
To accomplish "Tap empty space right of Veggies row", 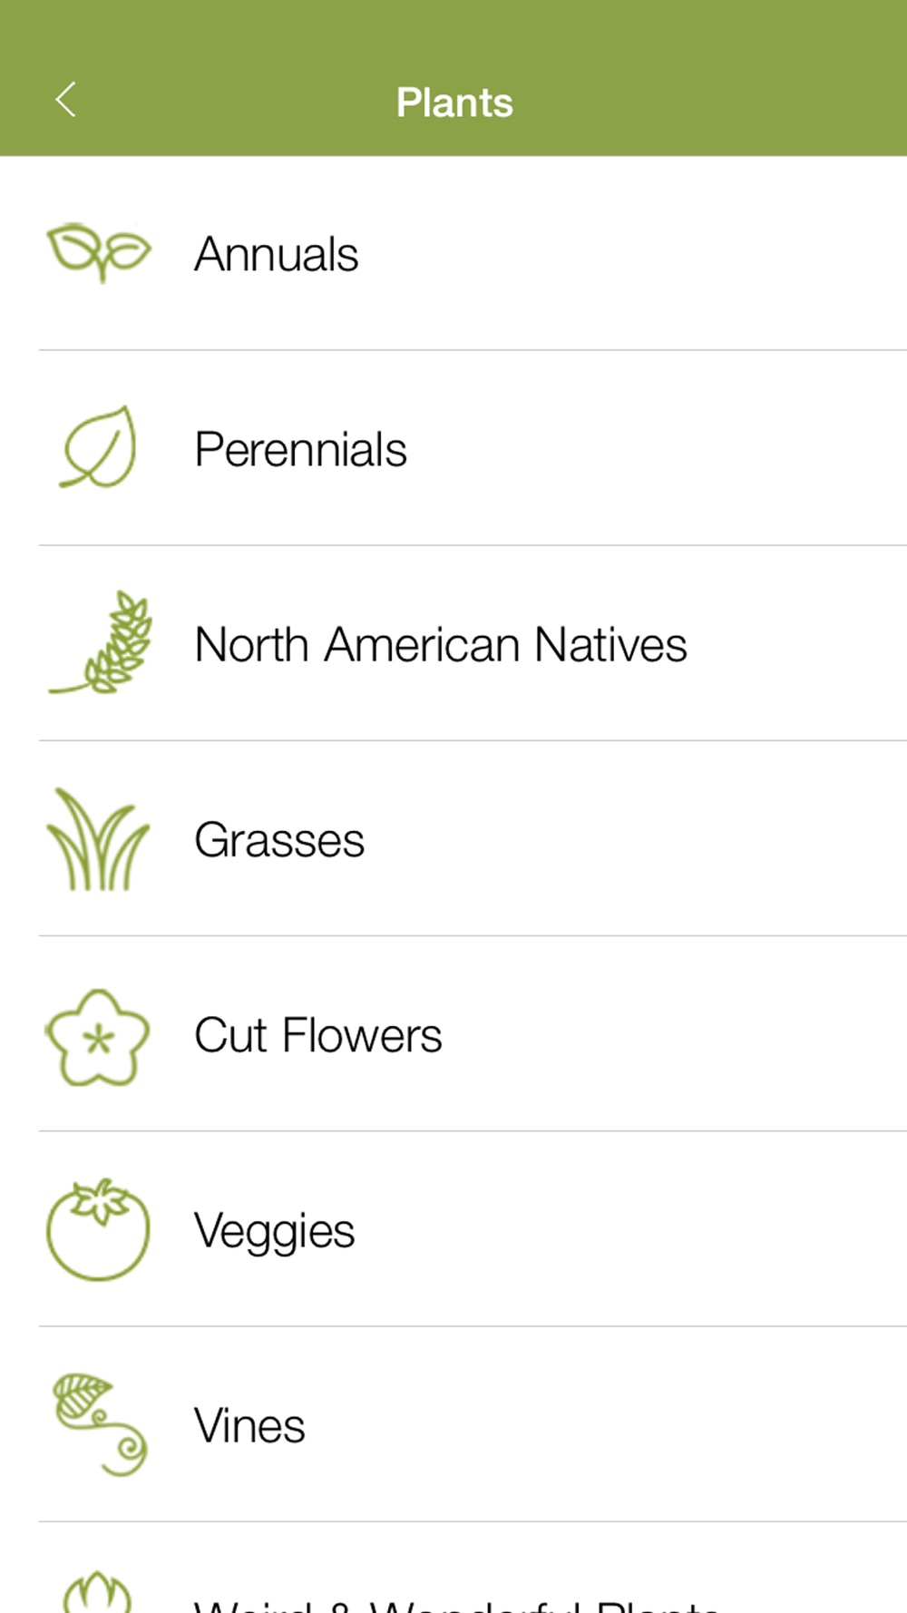I will coord(680,1231).
